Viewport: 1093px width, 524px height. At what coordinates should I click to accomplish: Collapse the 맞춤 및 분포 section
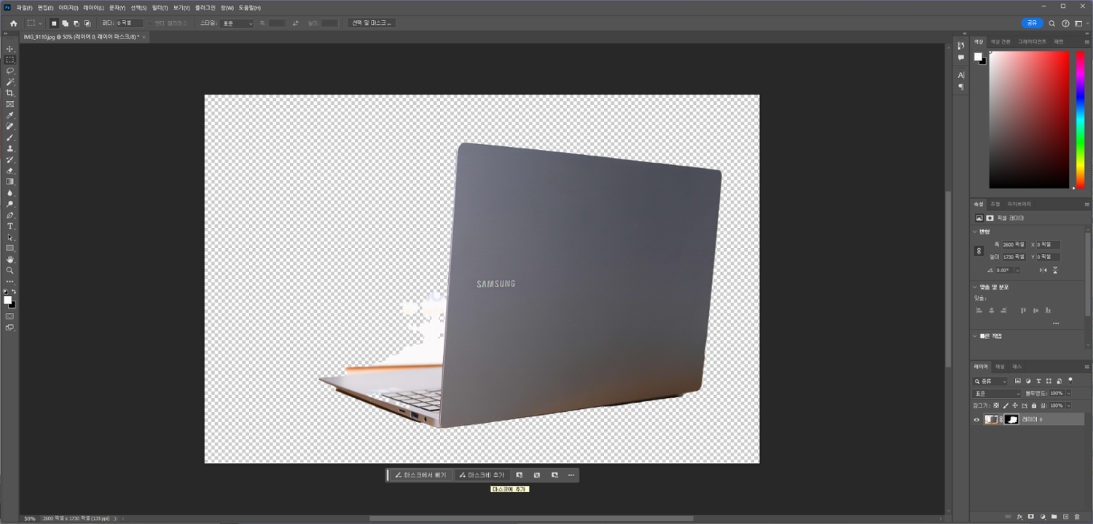tap(976, 287)
